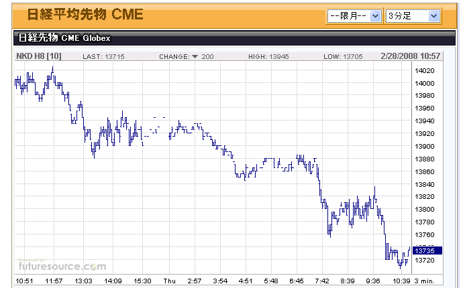Click the 10:51 time axis label
Screen dimensions: 463x288
coord(24,281)
